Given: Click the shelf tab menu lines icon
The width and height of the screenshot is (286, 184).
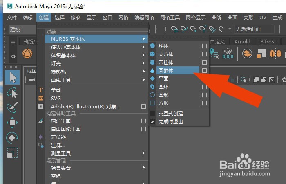Looking at the screenshot, I should (13, 43).
